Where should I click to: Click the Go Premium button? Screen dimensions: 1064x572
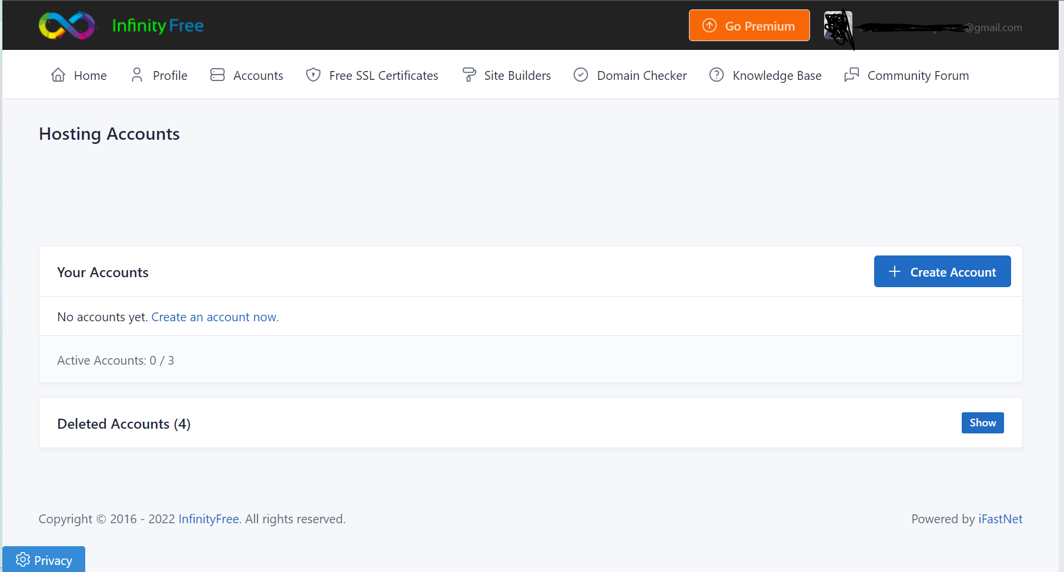[x=750, y=25]
